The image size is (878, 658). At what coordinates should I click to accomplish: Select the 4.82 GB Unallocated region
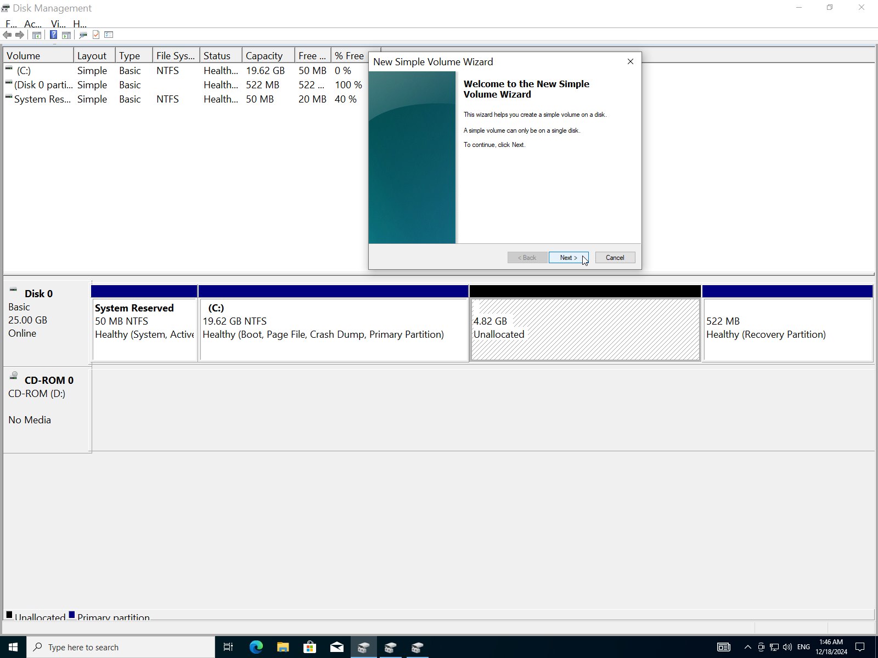[585, 329]
